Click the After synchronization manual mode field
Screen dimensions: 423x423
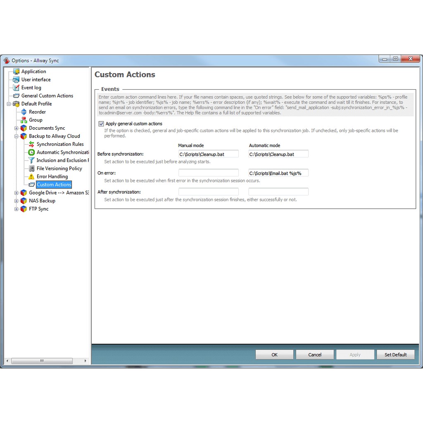pos(208,192)
